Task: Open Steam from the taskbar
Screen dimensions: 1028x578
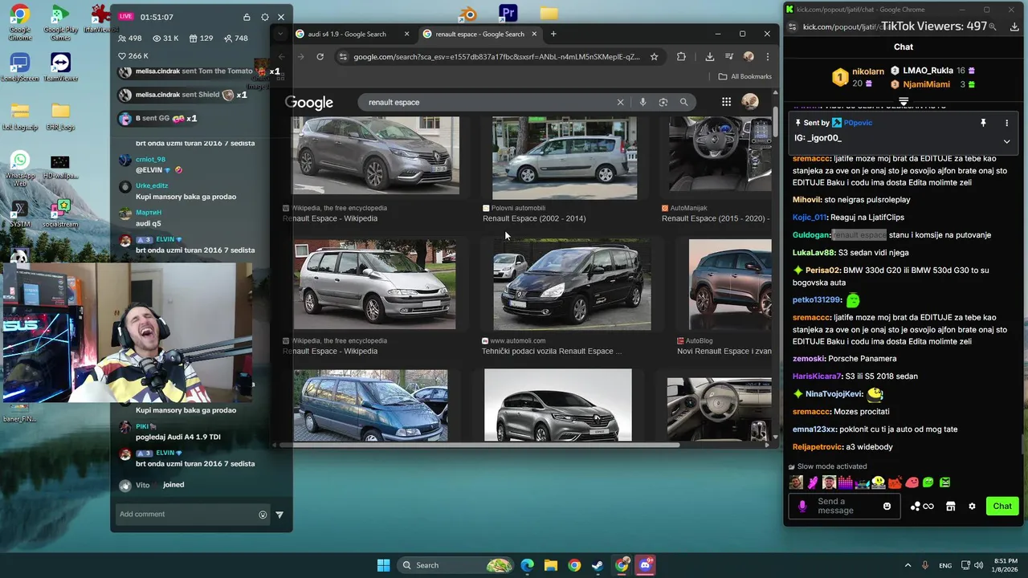Action: [x=598, y=565]
